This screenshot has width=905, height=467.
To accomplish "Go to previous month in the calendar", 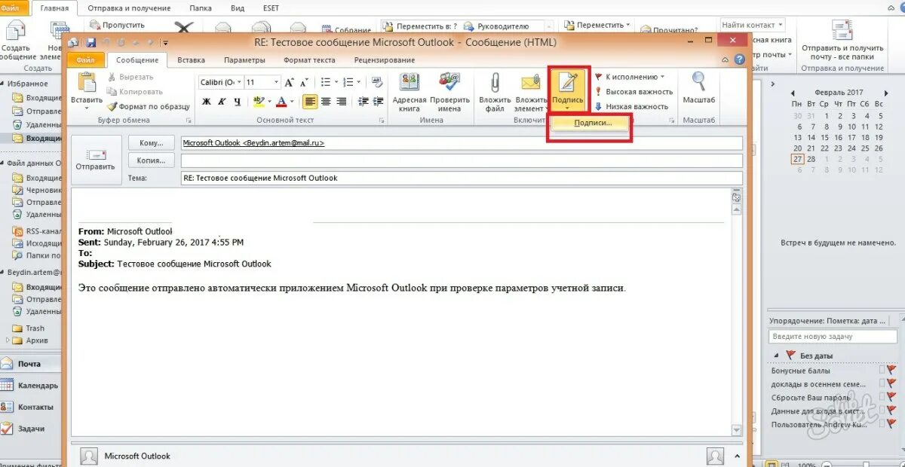I will click(x=793, y=93).
